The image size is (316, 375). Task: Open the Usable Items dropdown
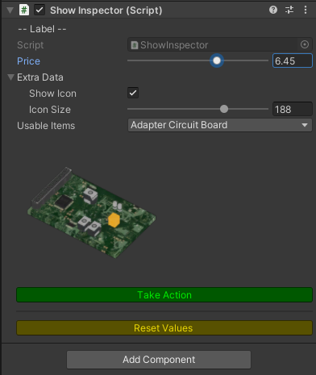click(220, 125)
